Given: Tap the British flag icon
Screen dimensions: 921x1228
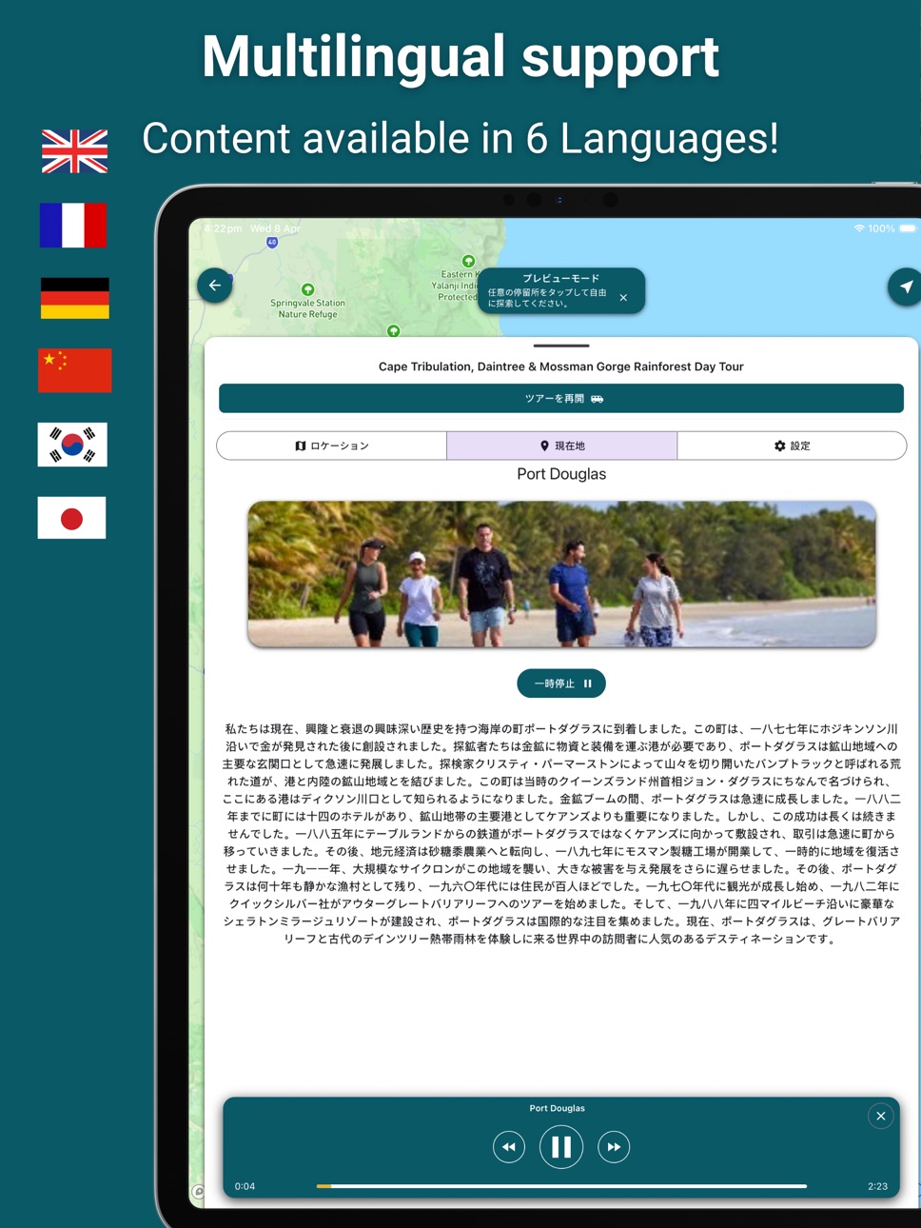Looking at the screenshot, I should pyautogui.click(x=75, y=151).
